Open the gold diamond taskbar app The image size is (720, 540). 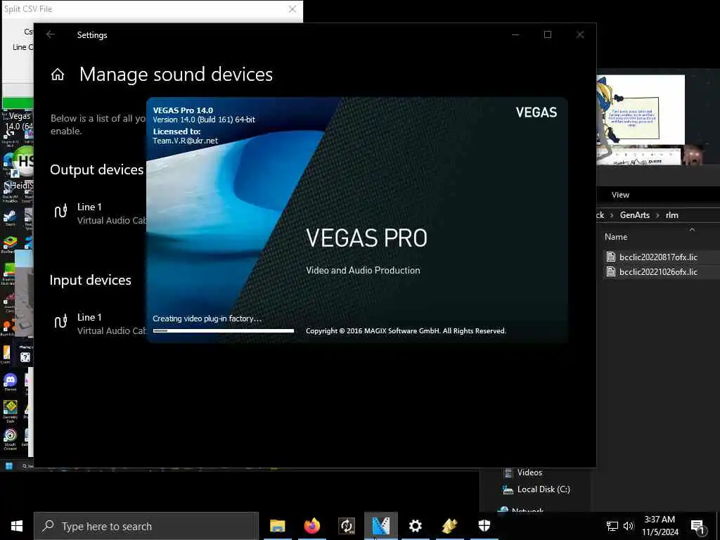[449, 526]
